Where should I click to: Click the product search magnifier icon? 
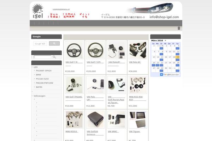[54, 57]
